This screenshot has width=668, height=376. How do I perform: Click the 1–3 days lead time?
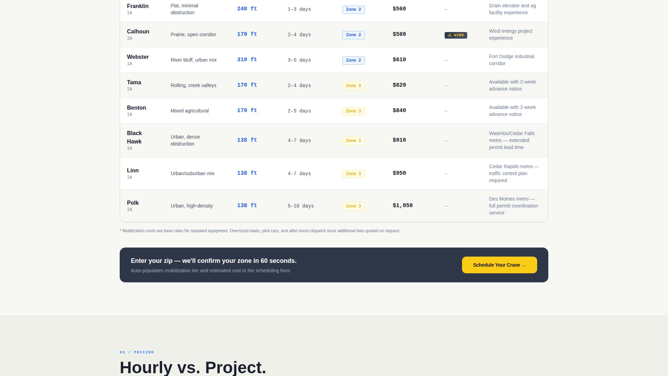tap(299, 9)
